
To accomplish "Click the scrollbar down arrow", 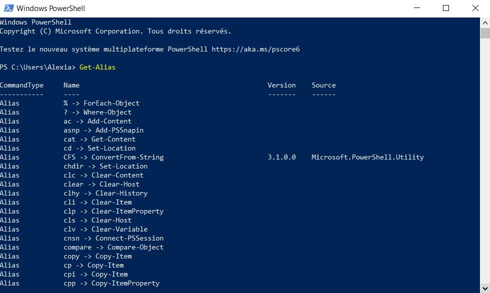I will pos(485,288).
